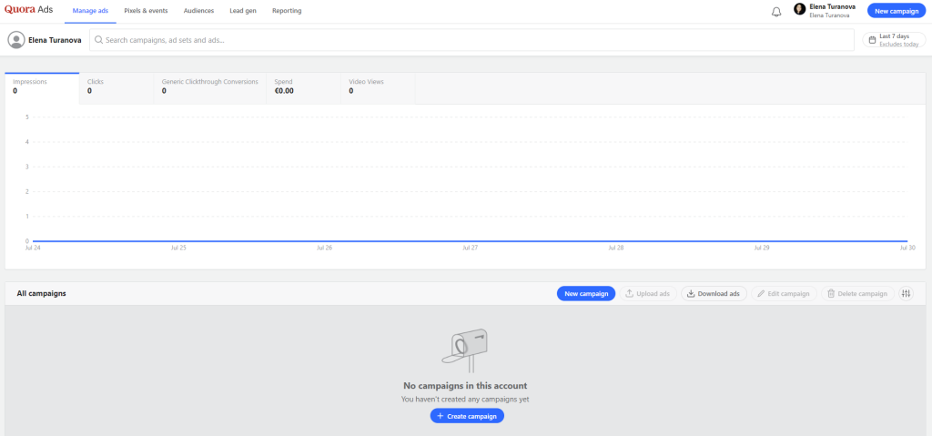Open the column settings sliders icon

906,294
